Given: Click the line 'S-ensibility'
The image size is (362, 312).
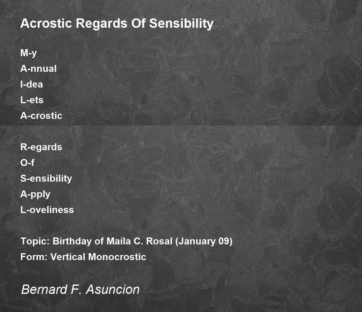Looking at the screenshot, I should tap(46, 179).
